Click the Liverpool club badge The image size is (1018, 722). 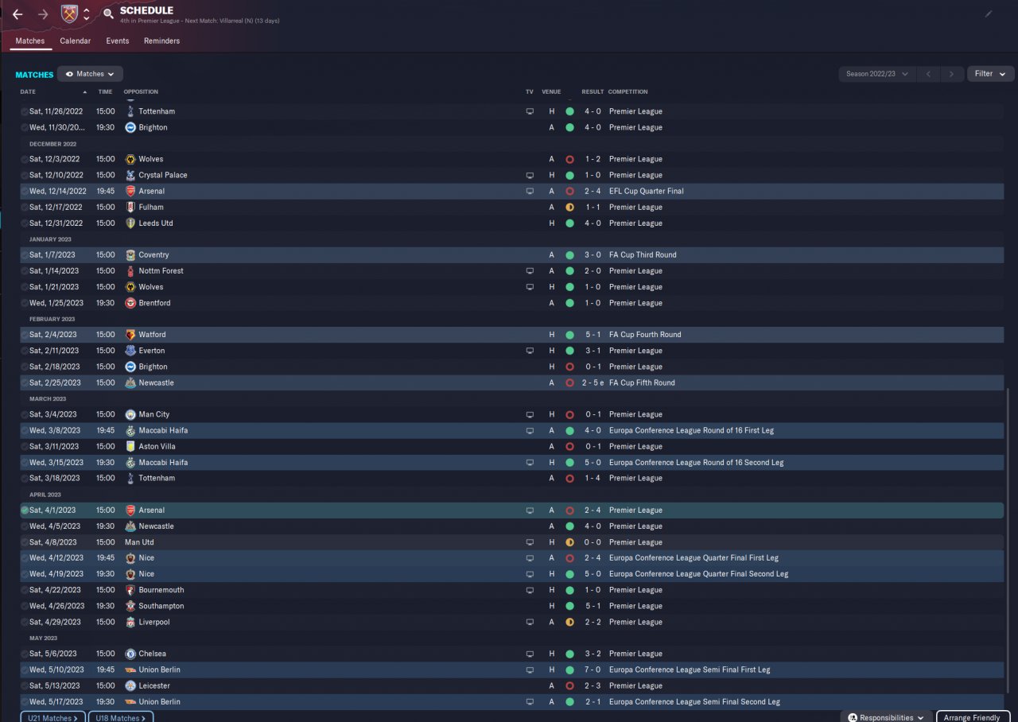click(130, 622)
